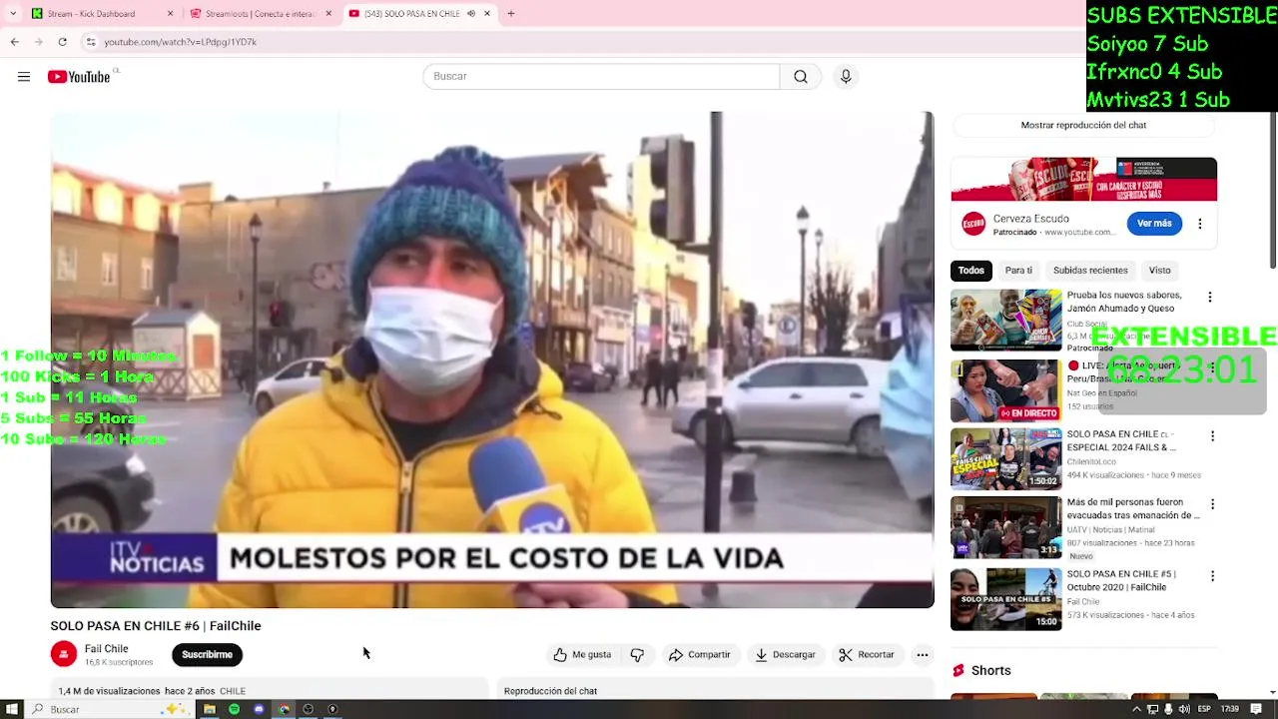Open more actions menu below the video

point(923,655)
